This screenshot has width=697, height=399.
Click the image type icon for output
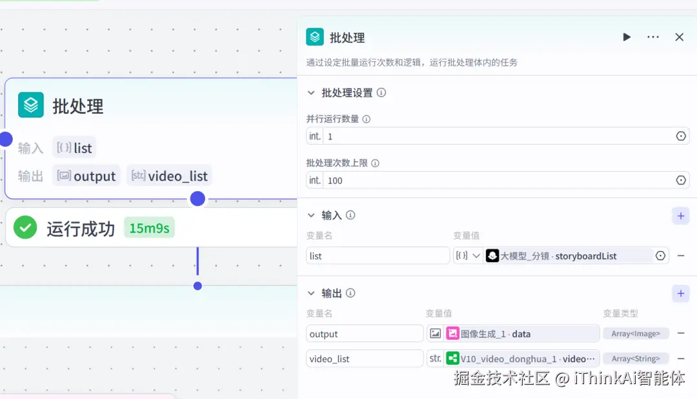(436, 334)
